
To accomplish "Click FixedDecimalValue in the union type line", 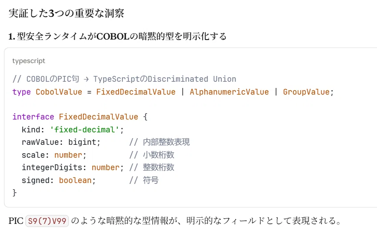I will point(136,92).
